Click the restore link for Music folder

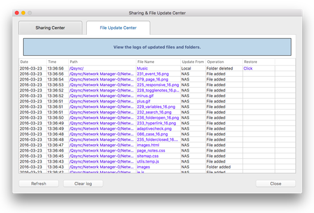point(248,69)
